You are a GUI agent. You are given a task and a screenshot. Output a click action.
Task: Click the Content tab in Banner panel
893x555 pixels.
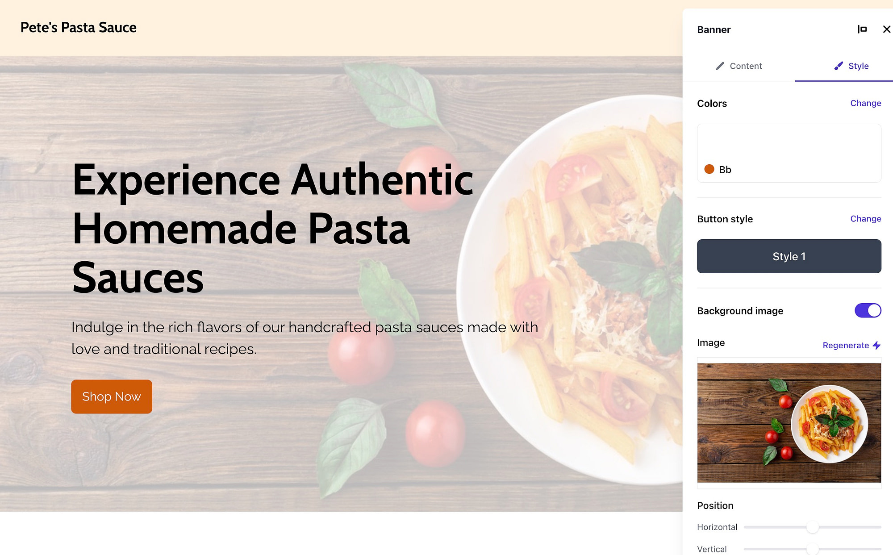click(739, 66)
